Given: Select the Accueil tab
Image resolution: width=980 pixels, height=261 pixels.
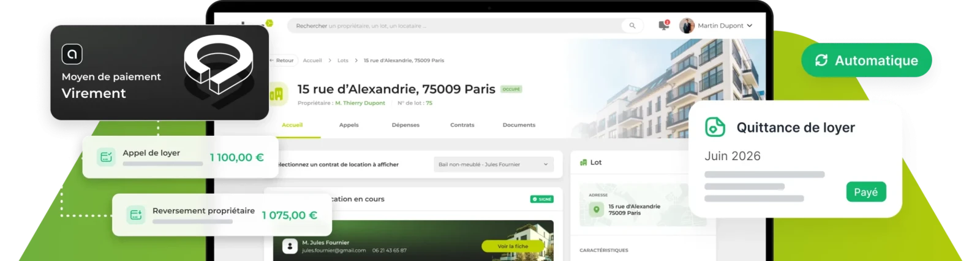Looking at the screenshot, I should [292, 125].
